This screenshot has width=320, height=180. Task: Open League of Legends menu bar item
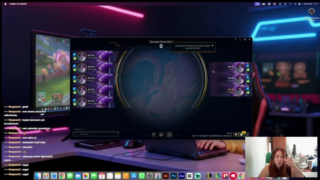pos(18,4)
